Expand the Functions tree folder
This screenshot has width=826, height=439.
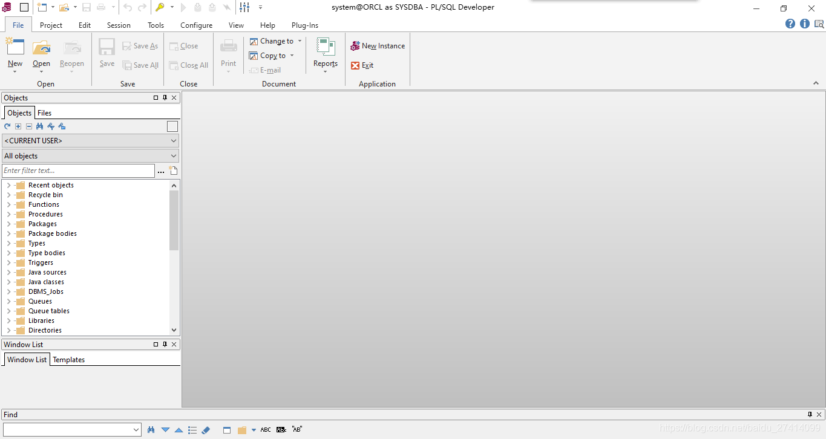click(8, 204)
